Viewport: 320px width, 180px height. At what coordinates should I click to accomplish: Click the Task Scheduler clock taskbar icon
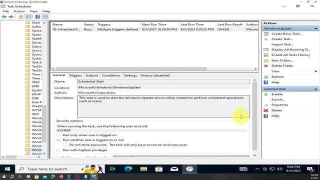[x=189, y=169]
